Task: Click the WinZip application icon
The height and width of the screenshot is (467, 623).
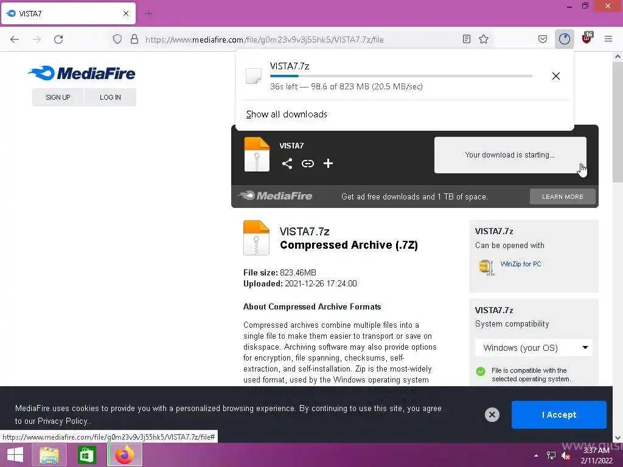Action: point(486,267)
